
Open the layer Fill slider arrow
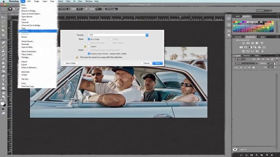pyautogui.click(x=274, y=67)
